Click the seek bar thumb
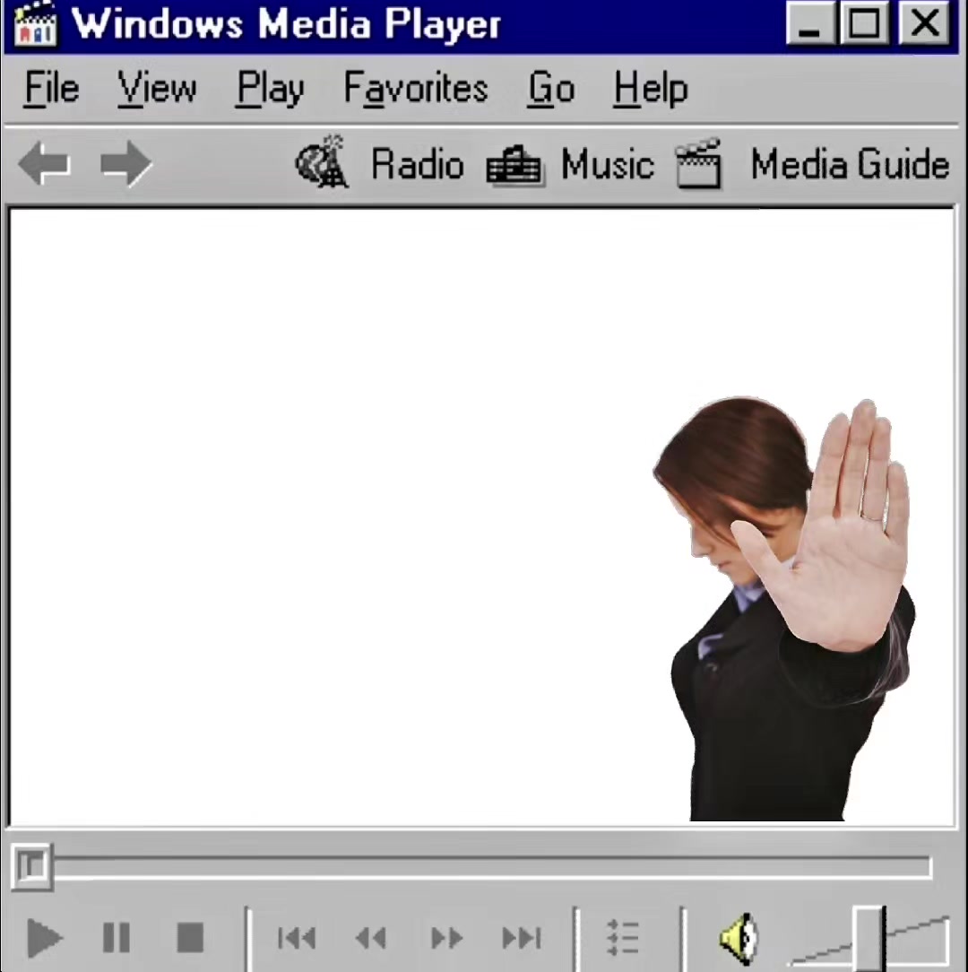 click(x=31, y=866)
